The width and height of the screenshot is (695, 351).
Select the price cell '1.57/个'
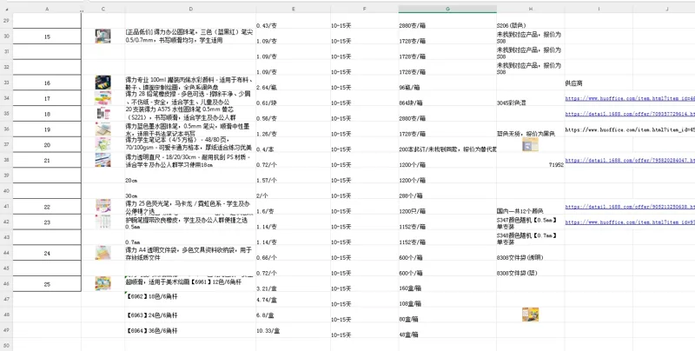coord(293,175)
